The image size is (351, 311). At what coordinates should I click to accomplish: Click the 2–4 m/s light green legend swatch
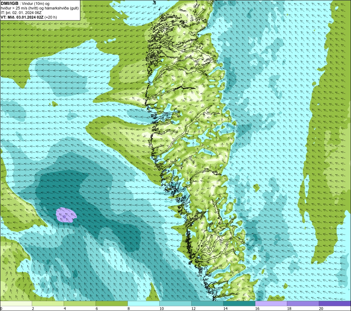[x=48, y=303]
